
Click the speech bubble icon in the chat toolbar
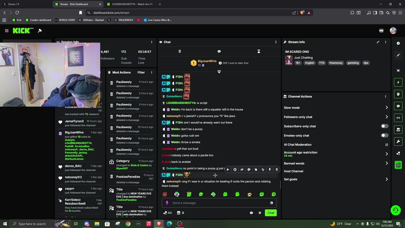point(219,51)
